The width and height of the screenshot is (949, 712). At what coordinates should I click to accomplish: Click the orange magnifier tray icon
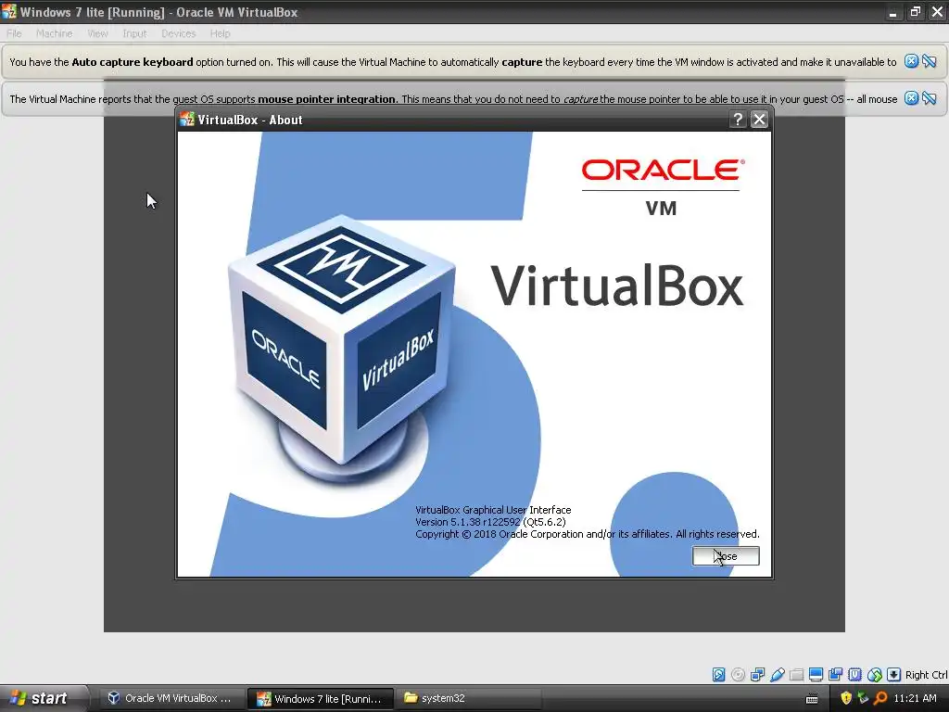coord(880,698)
